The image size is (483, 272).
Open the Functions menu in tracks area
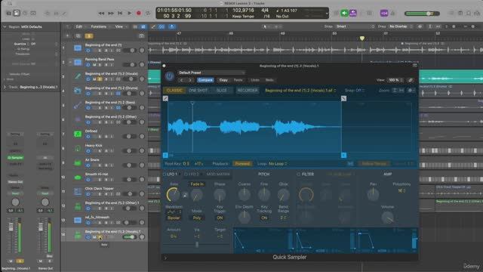[x=99, y=27]
